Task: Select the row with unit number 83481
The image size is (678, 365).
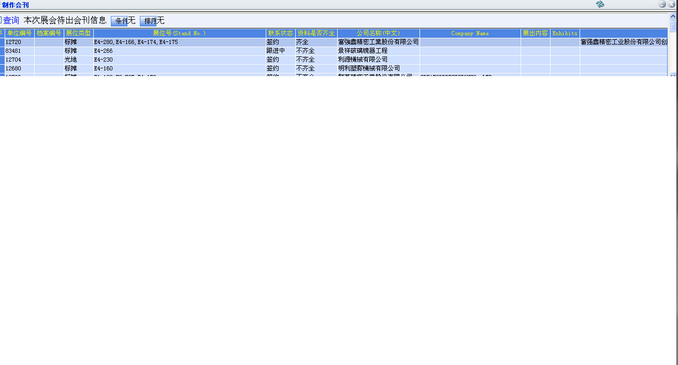Action: [x=19, y=51]
